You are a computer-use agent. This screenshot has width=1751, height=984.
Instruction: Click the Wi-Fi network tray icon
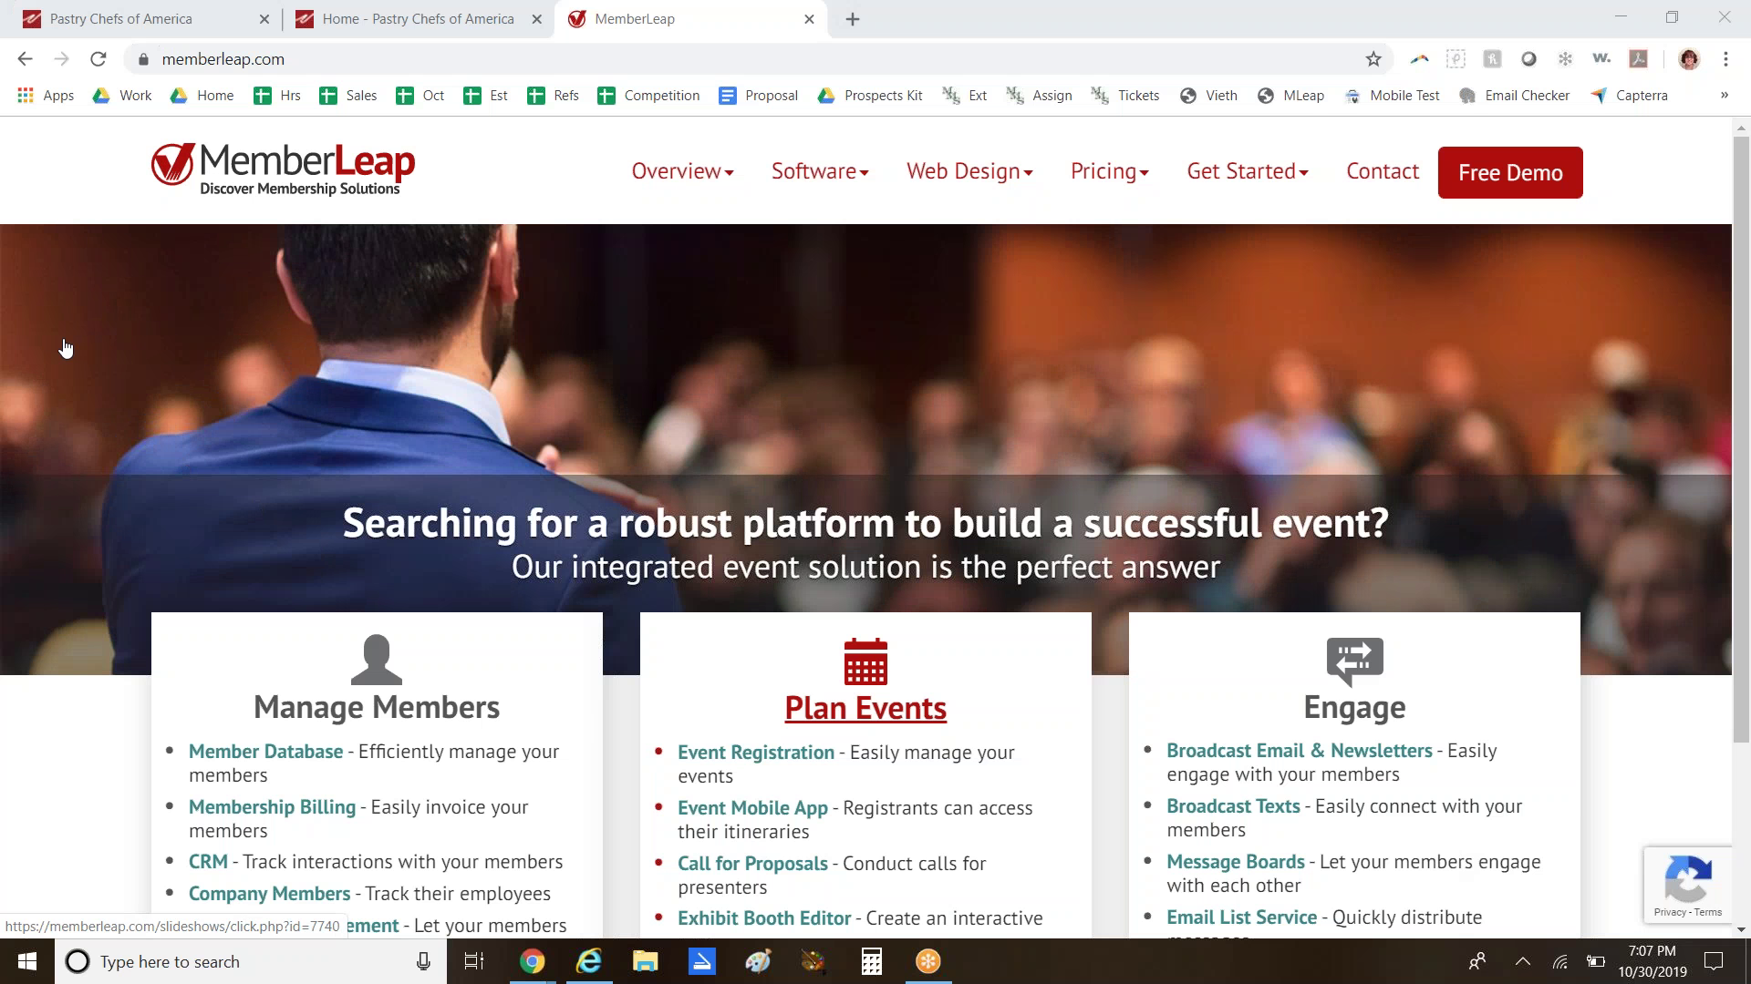(x=1560, y=961)
